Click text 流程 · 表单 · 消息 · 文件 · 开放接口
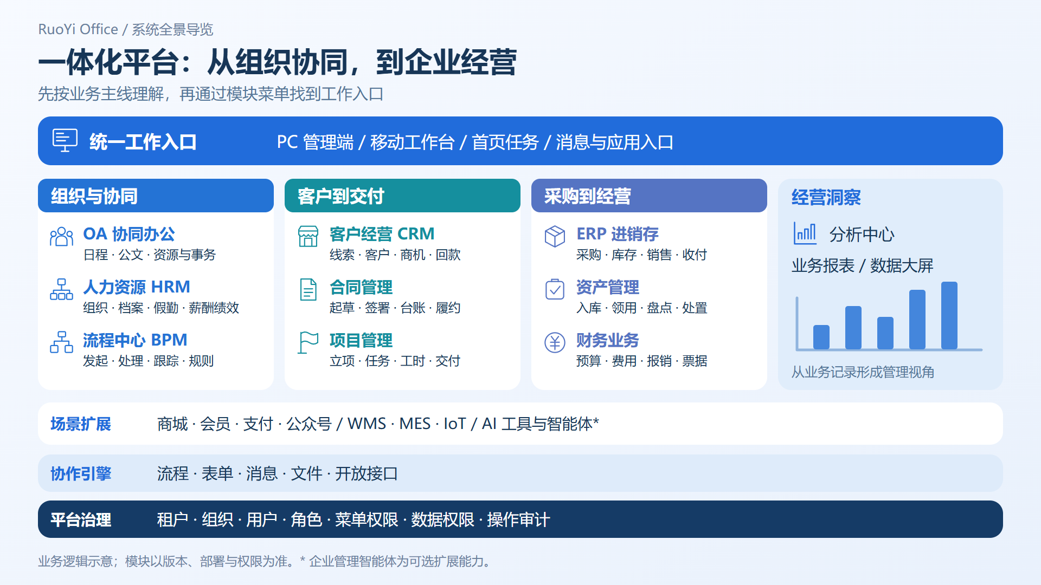The width and height of the screenshot is (1041, 585). tap(277, 473)
